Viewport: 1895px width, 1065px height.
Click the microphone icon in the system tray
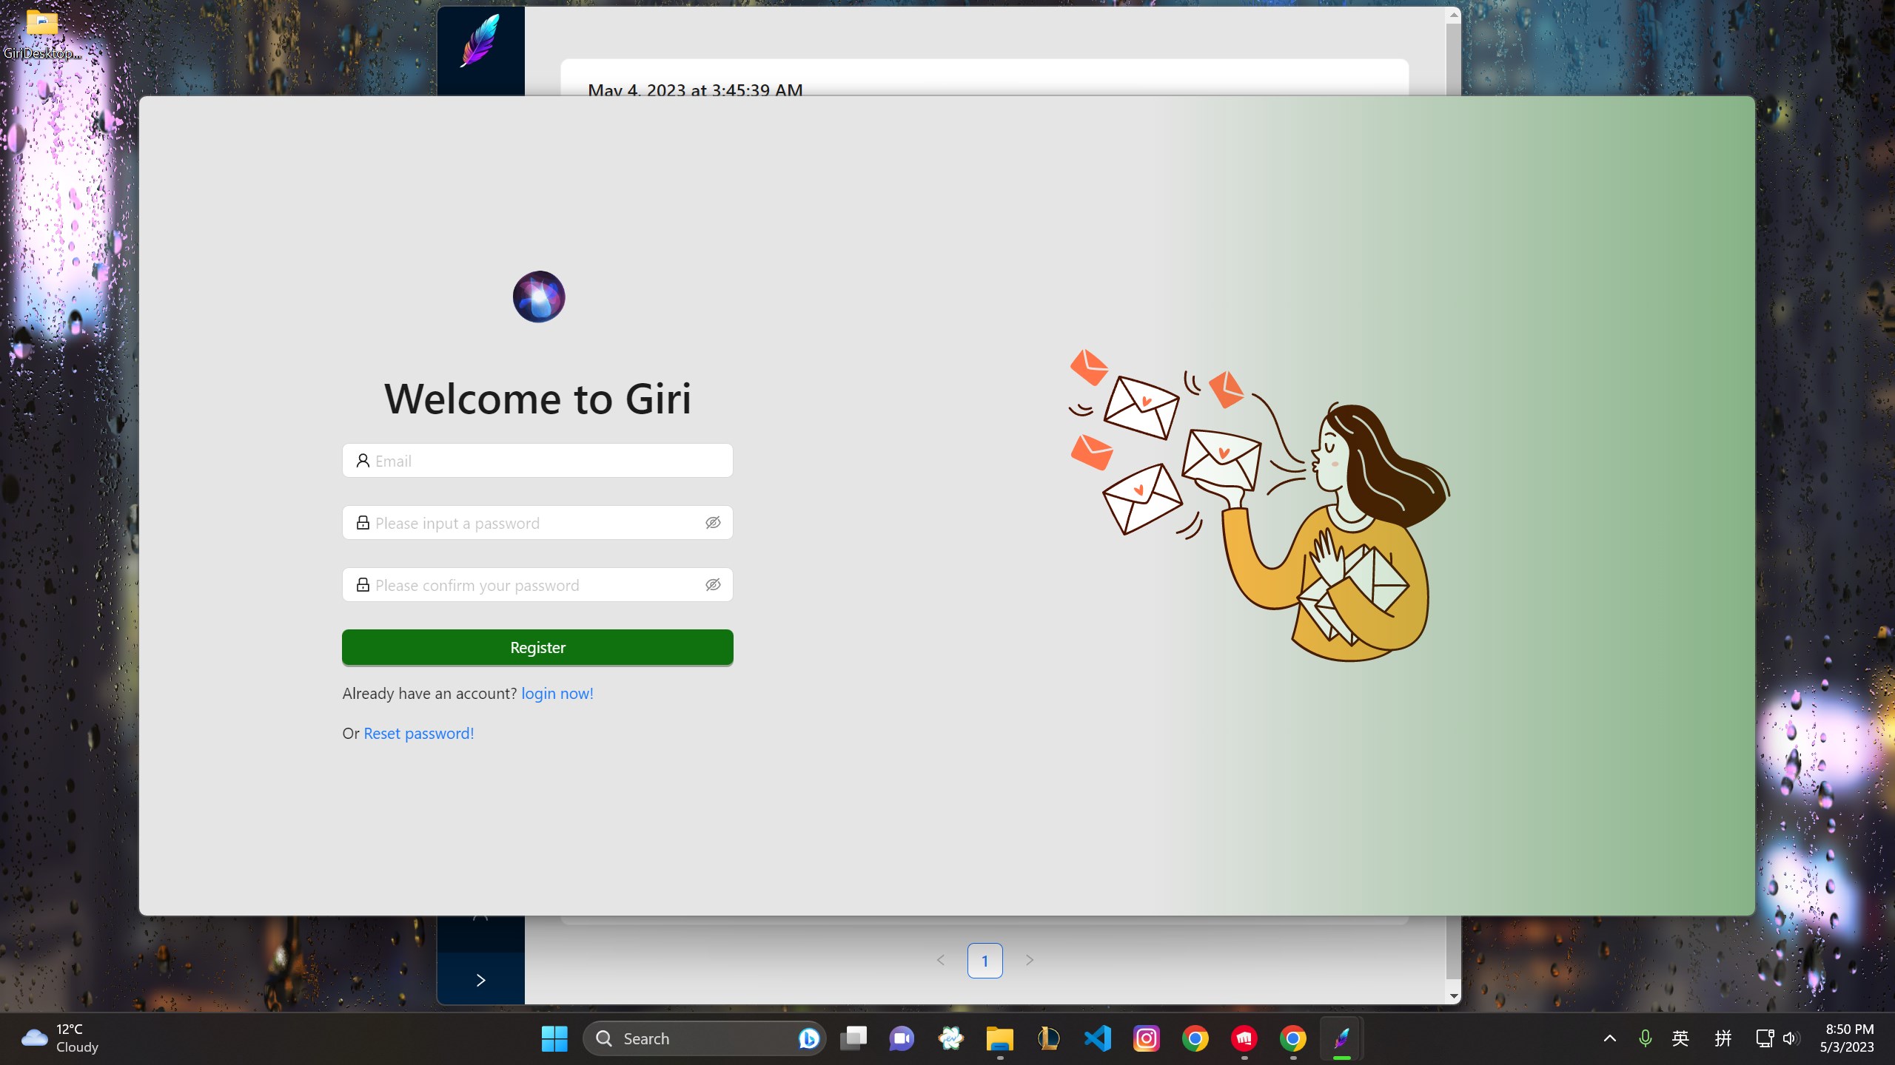1645,1038
